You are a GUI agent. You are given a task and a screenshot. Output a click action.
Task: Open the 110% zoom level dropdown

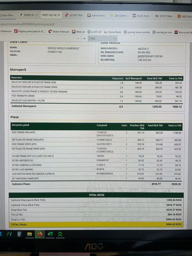102,39
